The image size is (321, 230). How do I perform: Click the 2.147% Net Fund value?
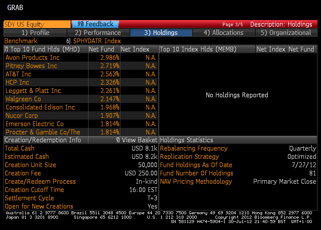point(110,99)
